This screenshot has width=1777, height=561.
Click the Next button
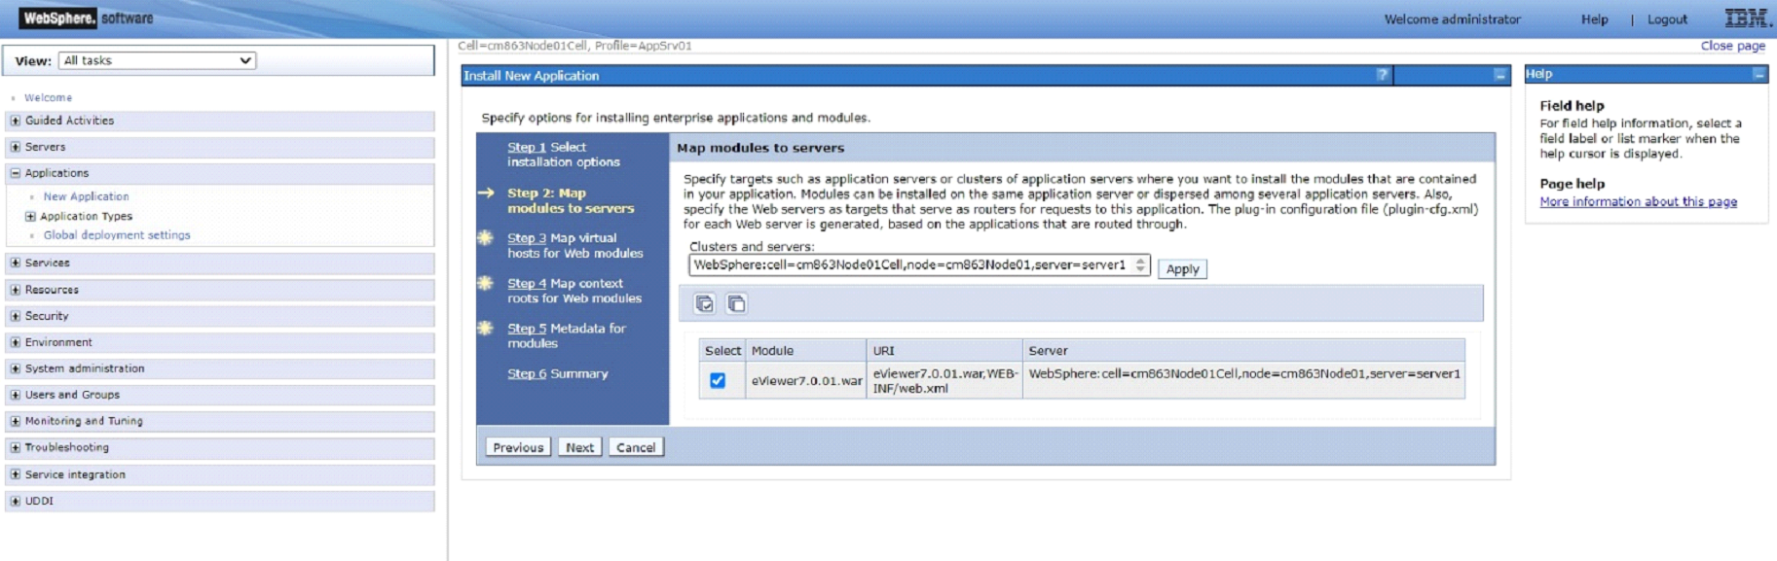[580, 447]
